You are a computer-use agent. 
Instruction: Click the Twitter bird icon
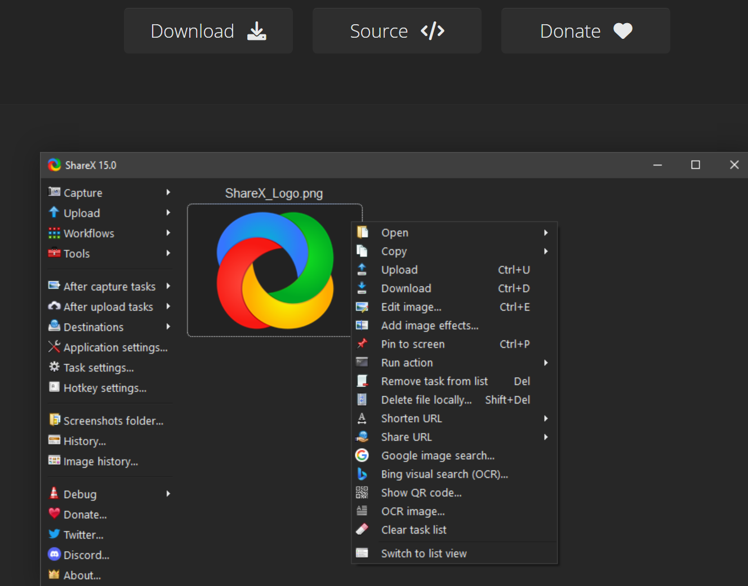pos(54,534)
